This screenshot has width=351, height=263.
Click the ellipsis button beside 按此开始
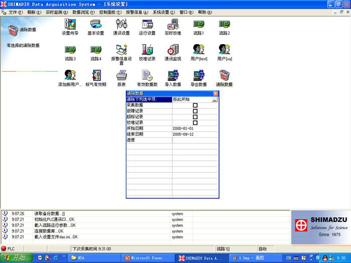click(215, 100)
